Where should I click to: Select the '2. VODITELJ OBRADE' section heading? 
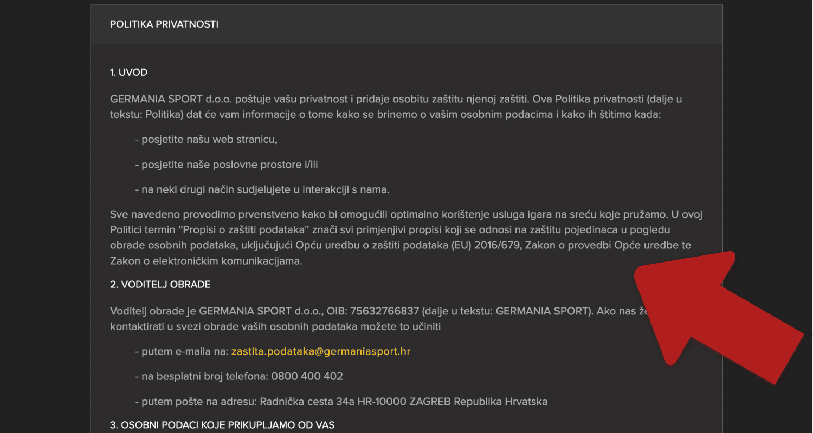click(x=160, y=284)
